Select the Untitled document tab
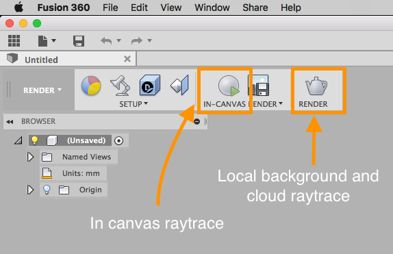This screenshot has height=254, width=393. pos(68,59)
